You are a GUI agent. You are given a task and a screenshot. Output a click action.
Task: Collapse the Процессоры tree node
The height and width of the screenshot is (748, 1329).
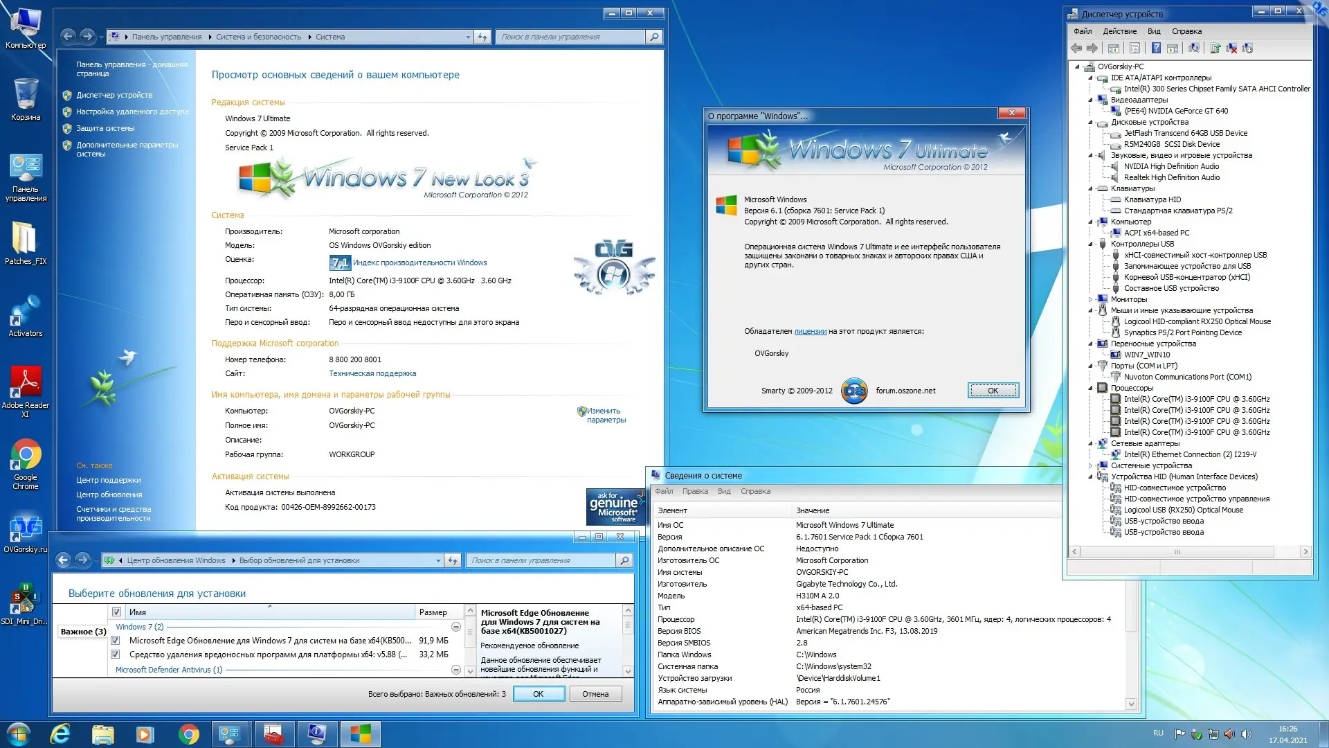click(1091, 388)
